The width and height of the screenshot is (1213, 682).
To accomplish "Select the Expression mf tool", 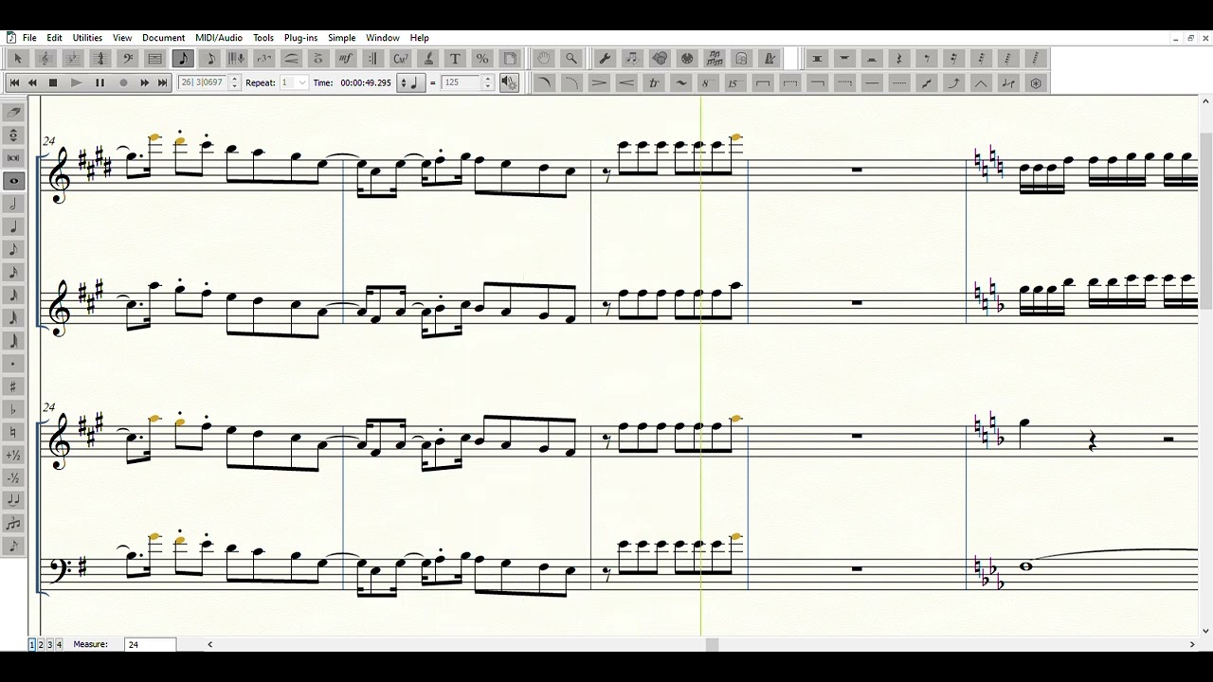I will pyautogui.click(x=345, y=59).
